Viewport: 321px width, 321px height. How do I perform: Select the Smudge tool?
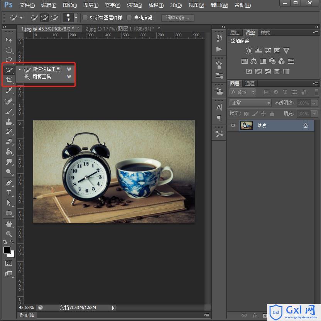[9, 162]
